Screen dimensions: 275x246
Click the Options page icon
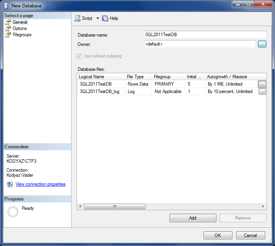click(x=8, y=28)
